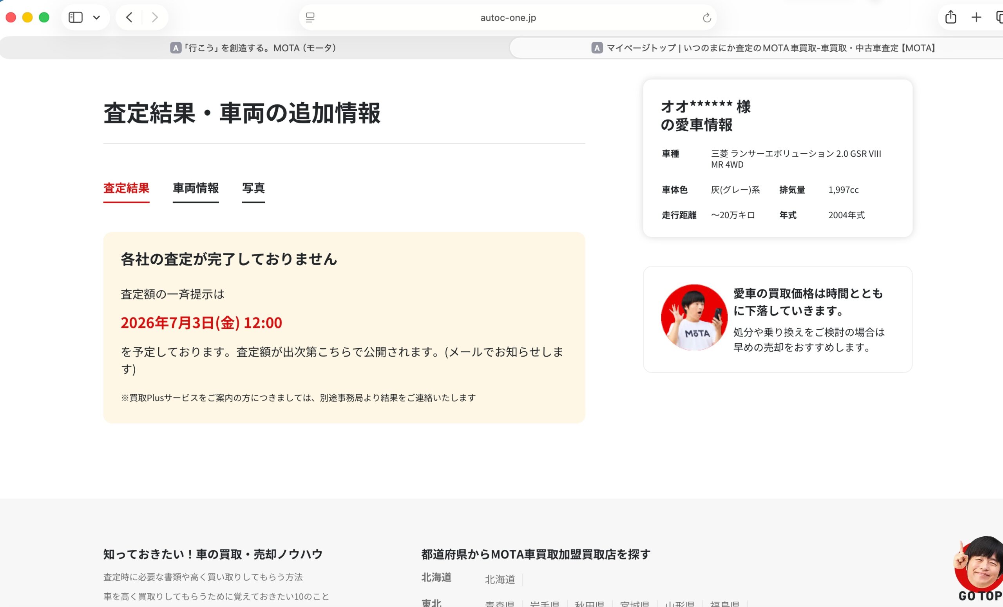The width and height of the screenshot is (1003, 607).
Task: Click the 各社の査定が完了しておりません notice heading
Action: point(229,259)
